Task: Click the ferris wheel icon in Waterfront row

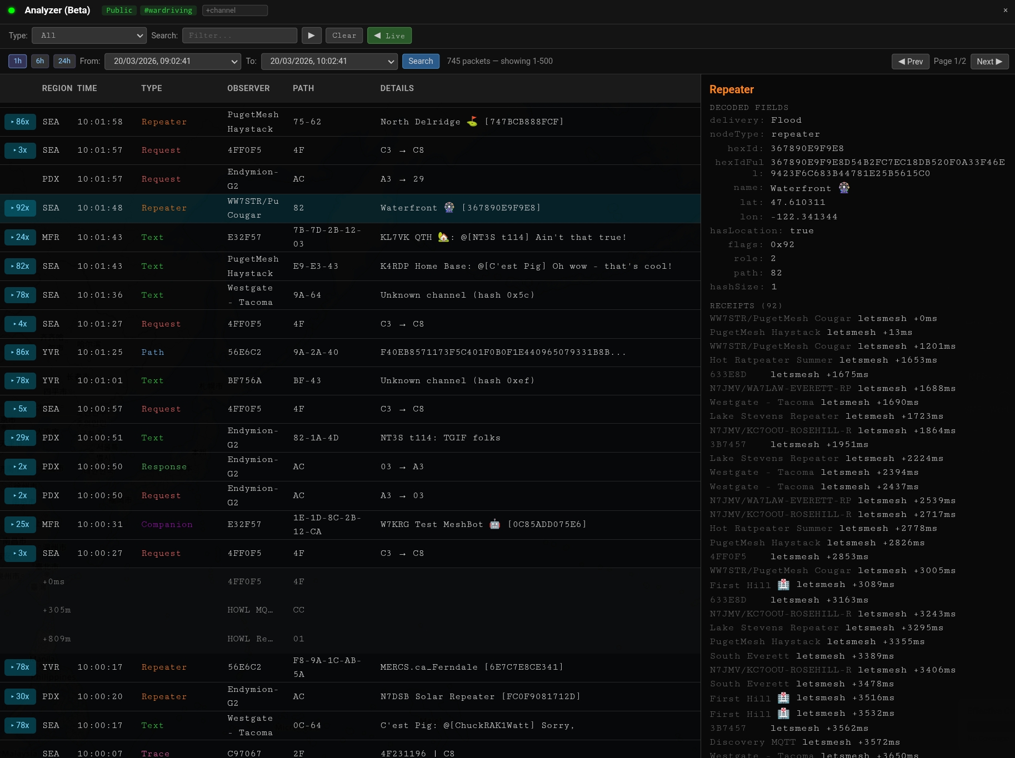Action: 449,208
